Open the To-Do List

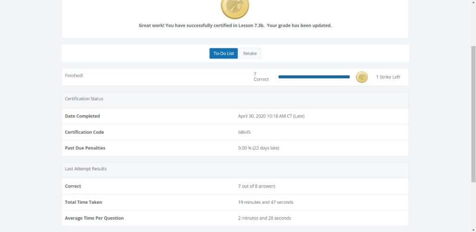pos(224,53)
